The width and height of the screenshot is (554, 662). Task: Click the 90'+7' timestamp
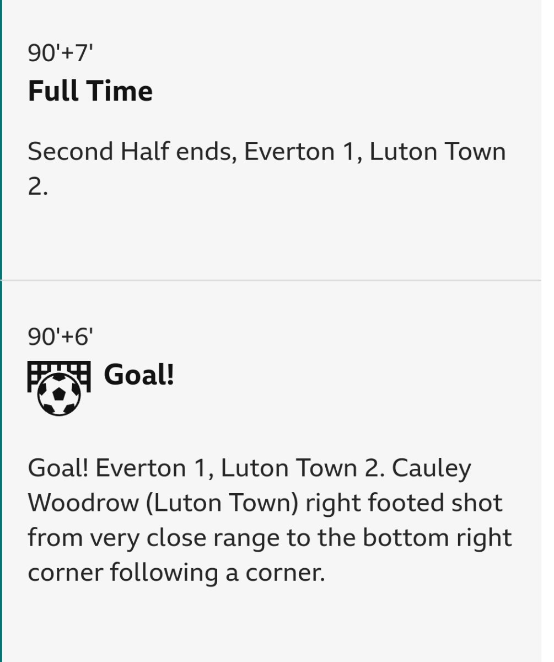click(61, 54)
